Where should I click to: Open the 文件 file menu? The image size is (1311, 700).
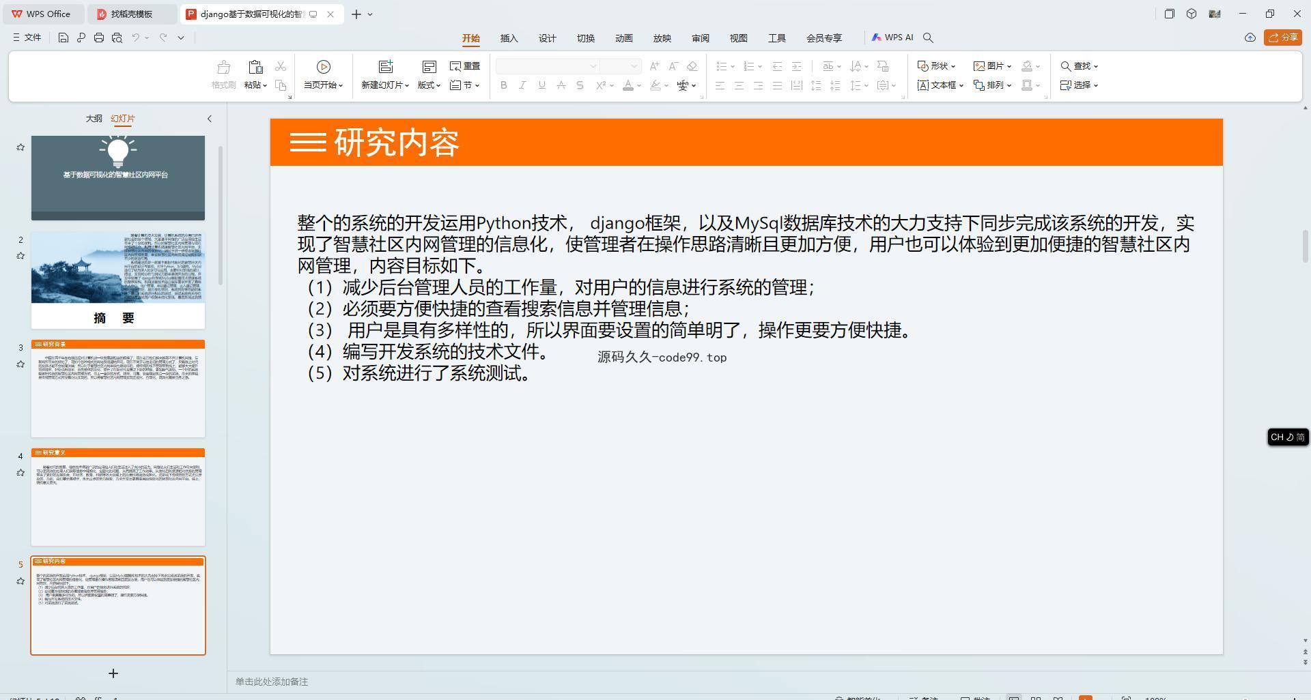tap(27, 38)
